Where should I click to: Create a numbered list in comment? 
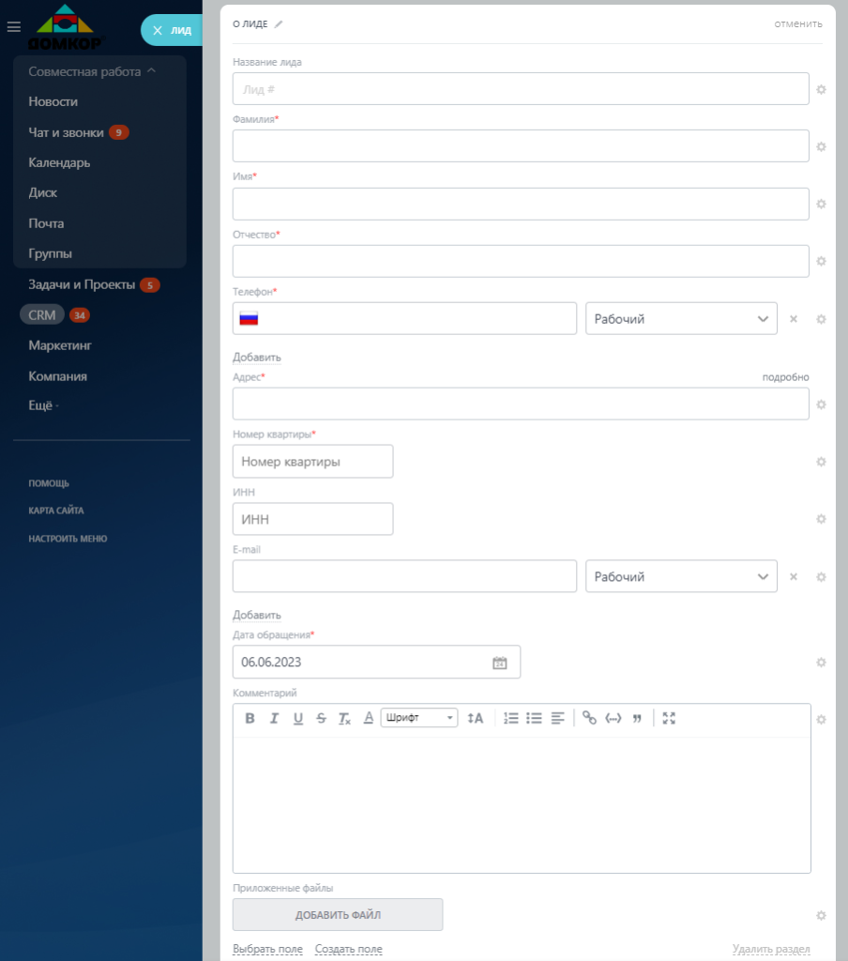pos(511,718)
